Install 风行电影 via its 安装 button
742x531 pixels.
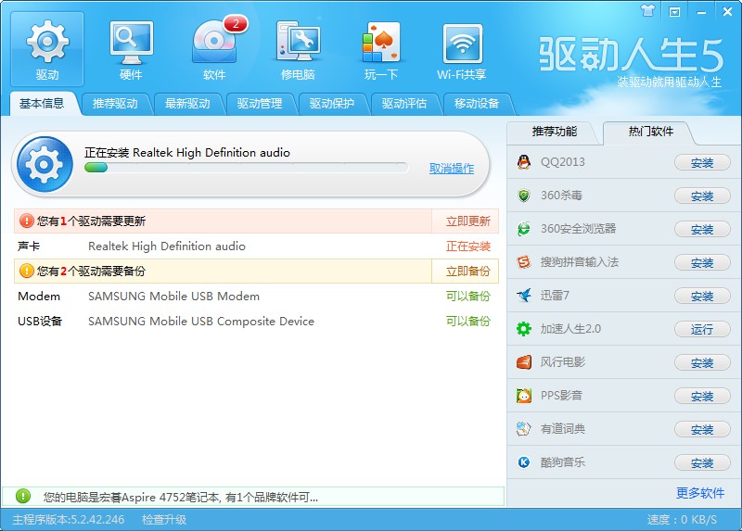point(702,362)
